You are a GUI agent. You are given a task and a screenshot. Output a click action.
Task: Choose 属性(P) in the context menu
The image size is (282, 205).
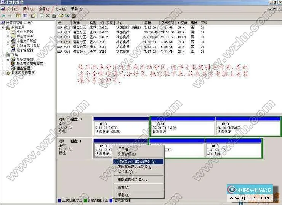138,187
